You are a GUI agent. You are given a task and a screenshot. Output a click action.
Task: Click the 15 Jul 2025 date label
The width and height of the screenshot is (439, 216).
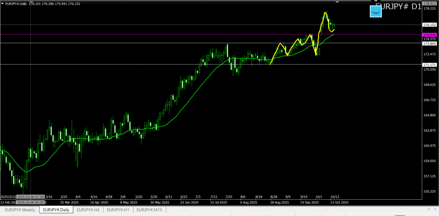tap(220, 202)
